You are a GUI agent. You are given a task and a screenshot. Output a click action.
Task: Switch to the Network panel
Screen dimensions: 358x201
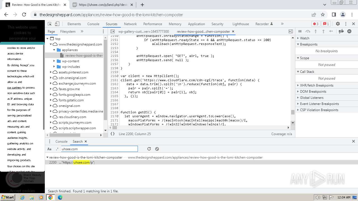(130, 24)
